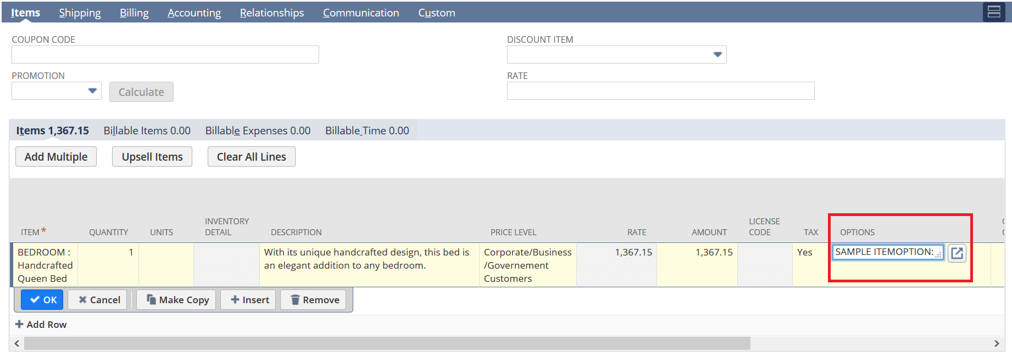Go to the Billing tab

[134, 12]
